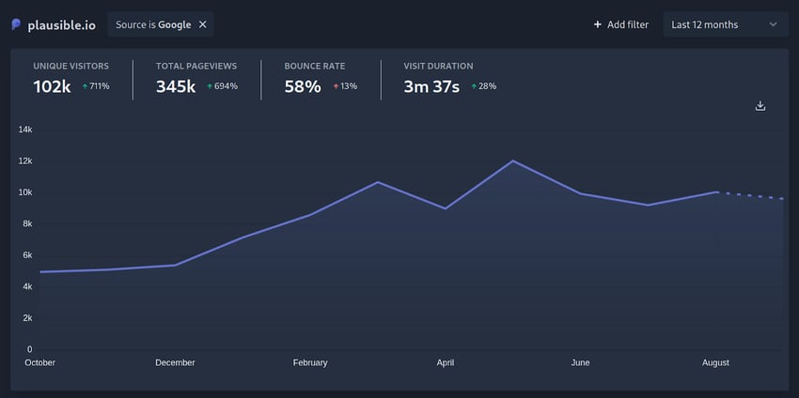Remove the Source is Google filter
The image size is (799, 398).
pyautogui.click(x=203, y=24)
